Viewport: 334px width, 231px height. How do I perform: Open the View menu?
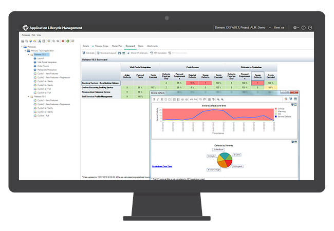click(39, 35)
